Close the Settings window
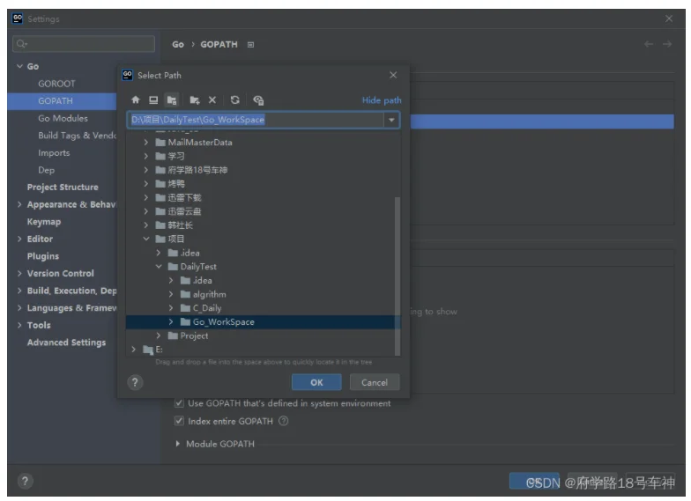Image resolution: width=691 pixels, height=501 pixels. tap(669, 18)
